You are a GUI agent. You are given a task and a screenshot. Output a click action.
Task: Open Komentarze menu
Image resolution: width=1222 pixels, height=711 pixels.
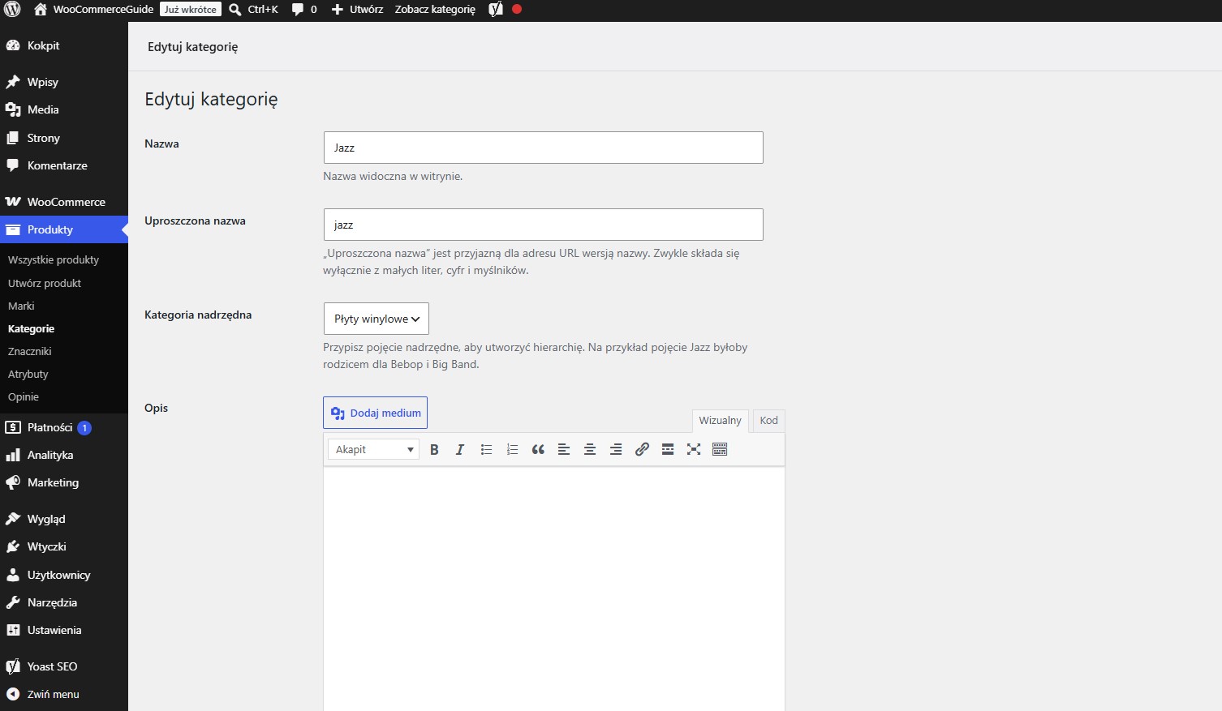point(64,165)
